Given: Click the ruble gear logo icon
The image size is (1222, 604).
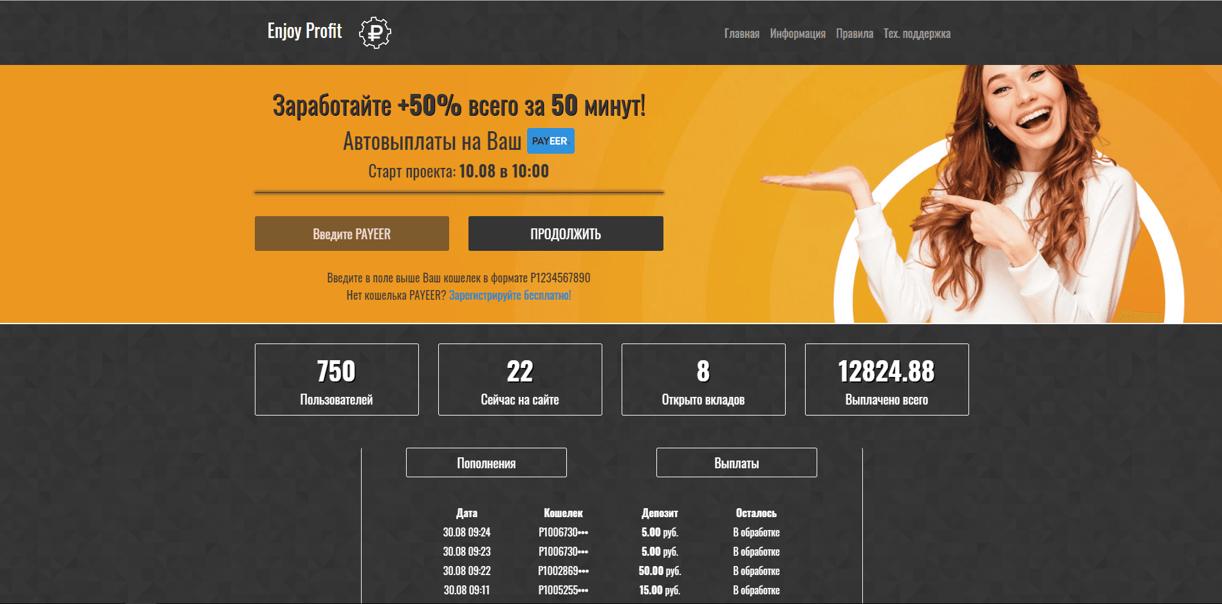Looking at the screenshot, I should 375,33.
